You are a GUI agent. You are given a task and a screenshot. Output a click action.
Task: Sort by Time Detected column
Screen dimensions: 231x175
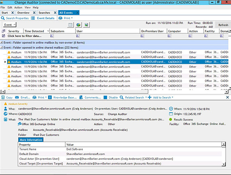pos(36,31)
